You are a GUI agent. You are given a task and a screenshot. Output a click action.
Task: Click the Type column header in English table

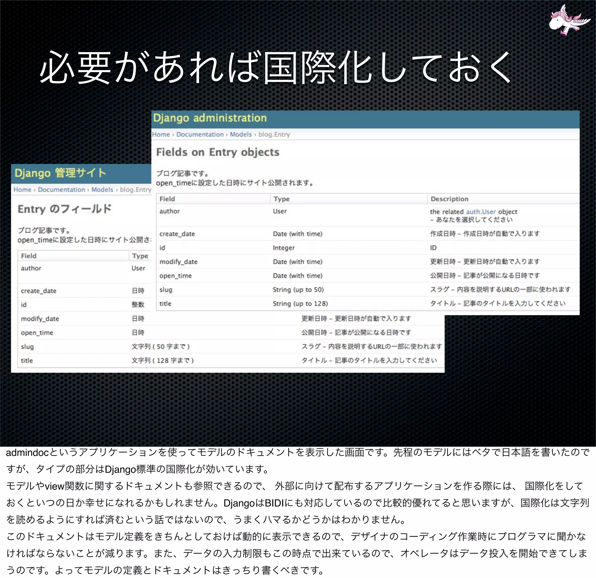tap(281, 199)
